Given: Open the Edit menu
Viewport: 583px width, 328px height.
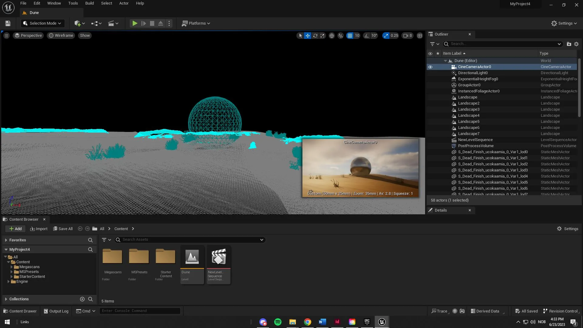Looking at the screenshot, I should [x=37, y=3].
